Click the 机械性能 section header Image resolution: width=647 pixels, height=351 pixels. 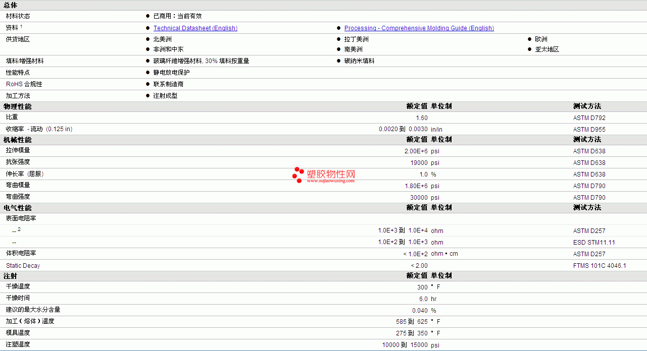17,140
